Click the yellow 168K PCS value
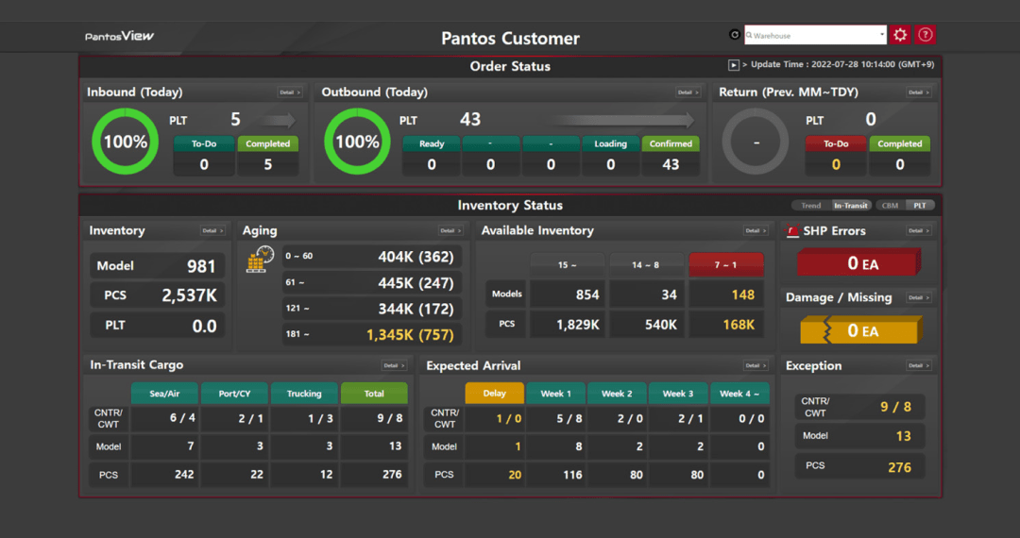 click(739, 325)
